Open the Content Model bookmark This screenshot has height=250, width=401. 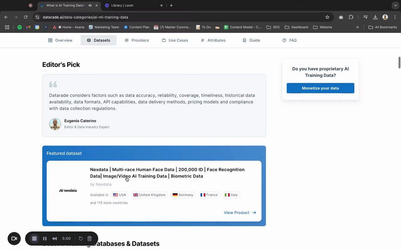point(242,27)
